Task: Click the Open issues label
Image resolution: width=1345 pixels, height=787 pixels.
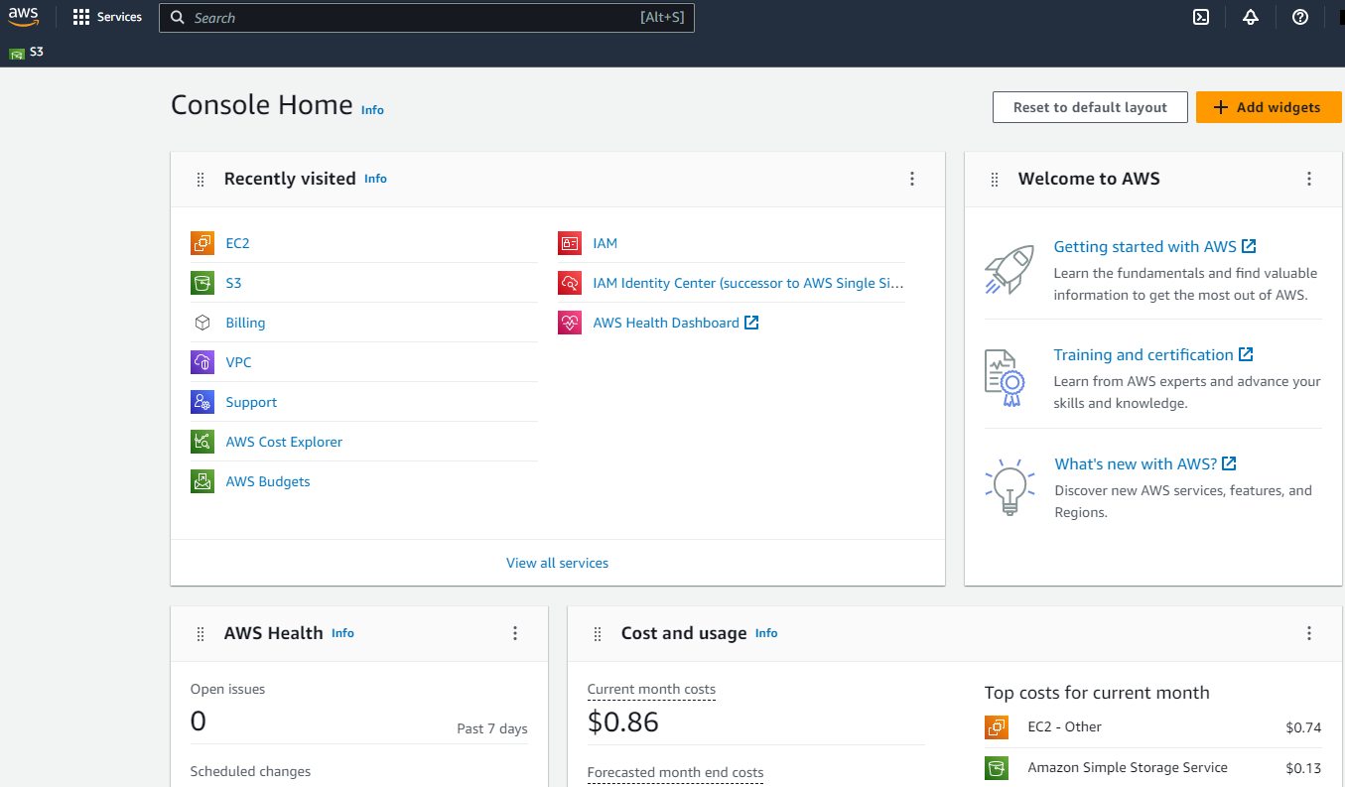Action: (228, 689)
